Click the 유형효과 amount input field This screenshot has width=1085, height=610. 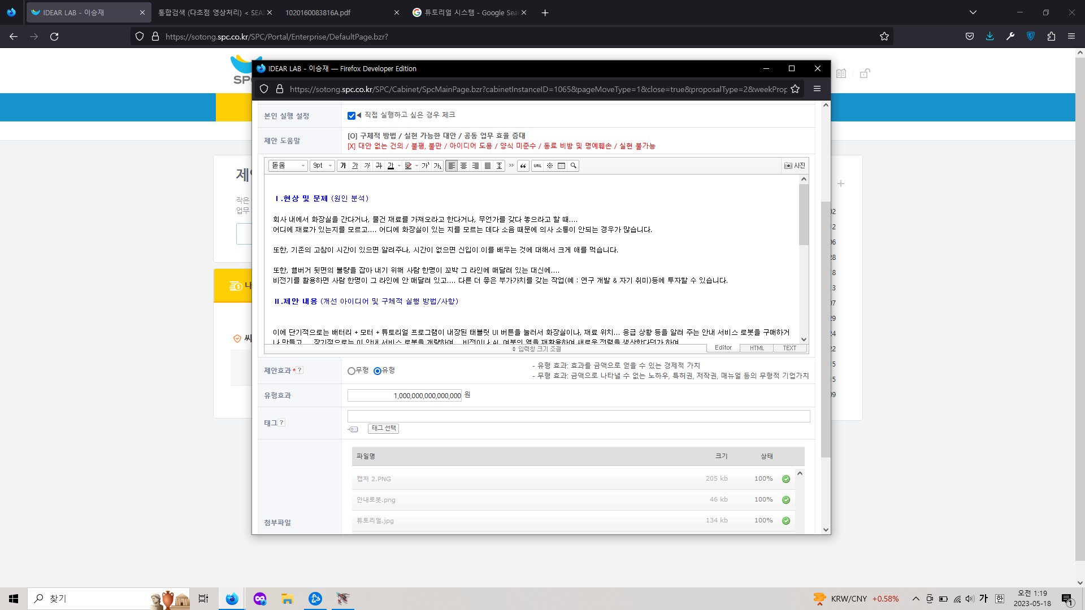click(405, 395)
